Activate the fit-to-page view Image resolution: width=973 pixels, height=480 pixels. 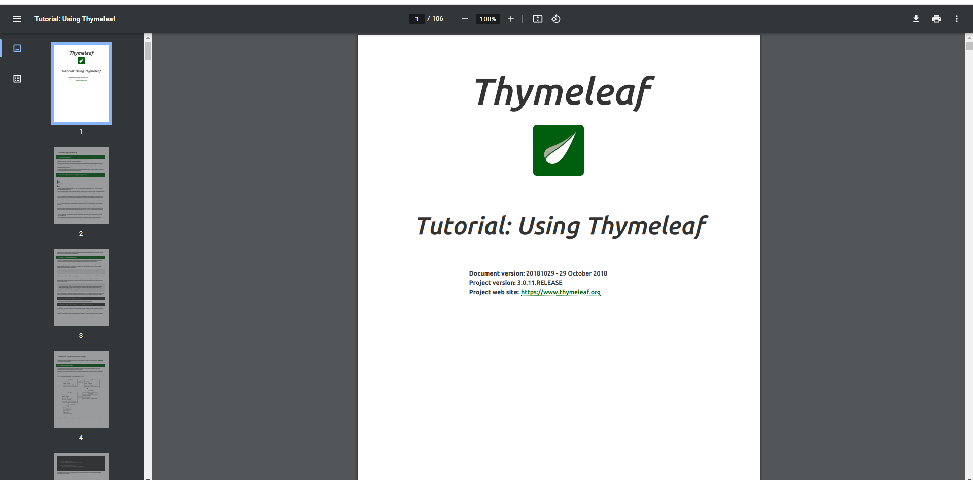click(537, 19)
